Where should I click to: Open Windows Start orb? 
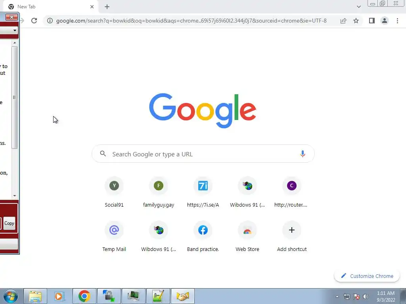coord(11,296)
